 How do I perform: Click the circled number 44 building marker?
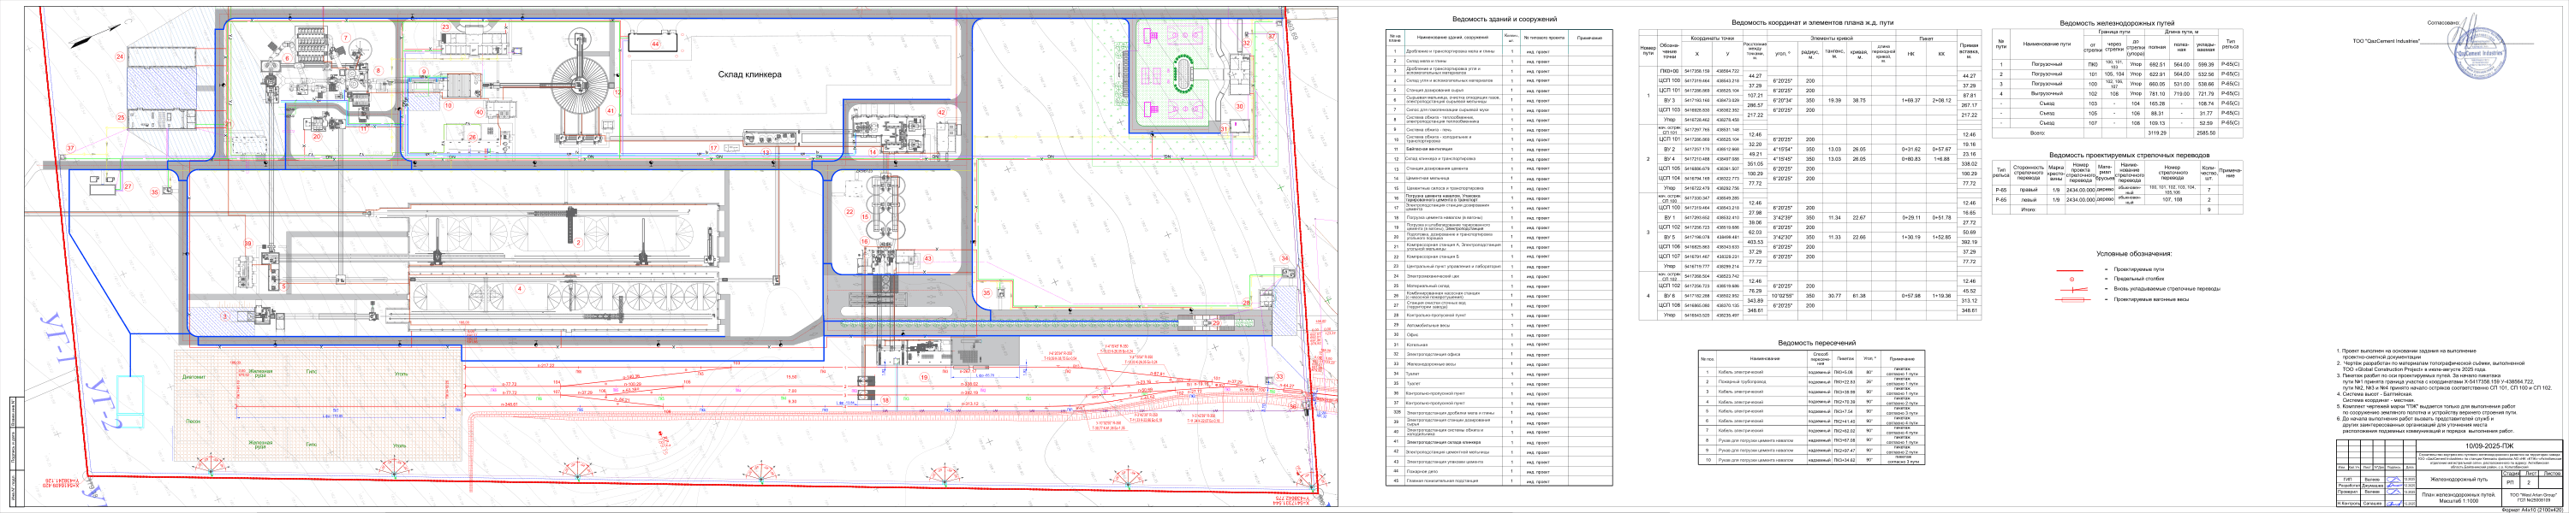pos(655,44)
